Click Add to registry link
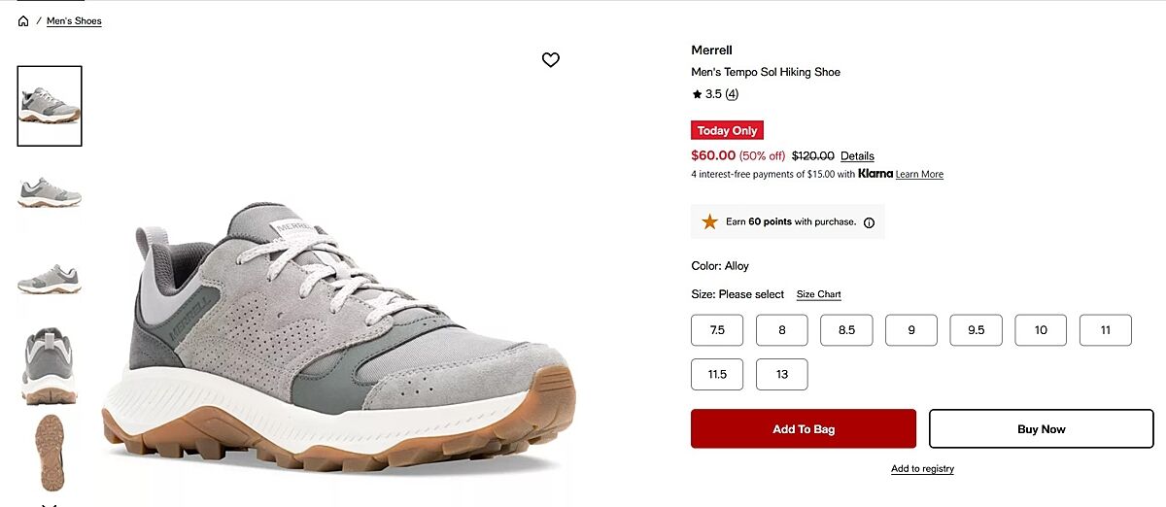This screenshot has width=1166, height=507. [x=922, y=469]
